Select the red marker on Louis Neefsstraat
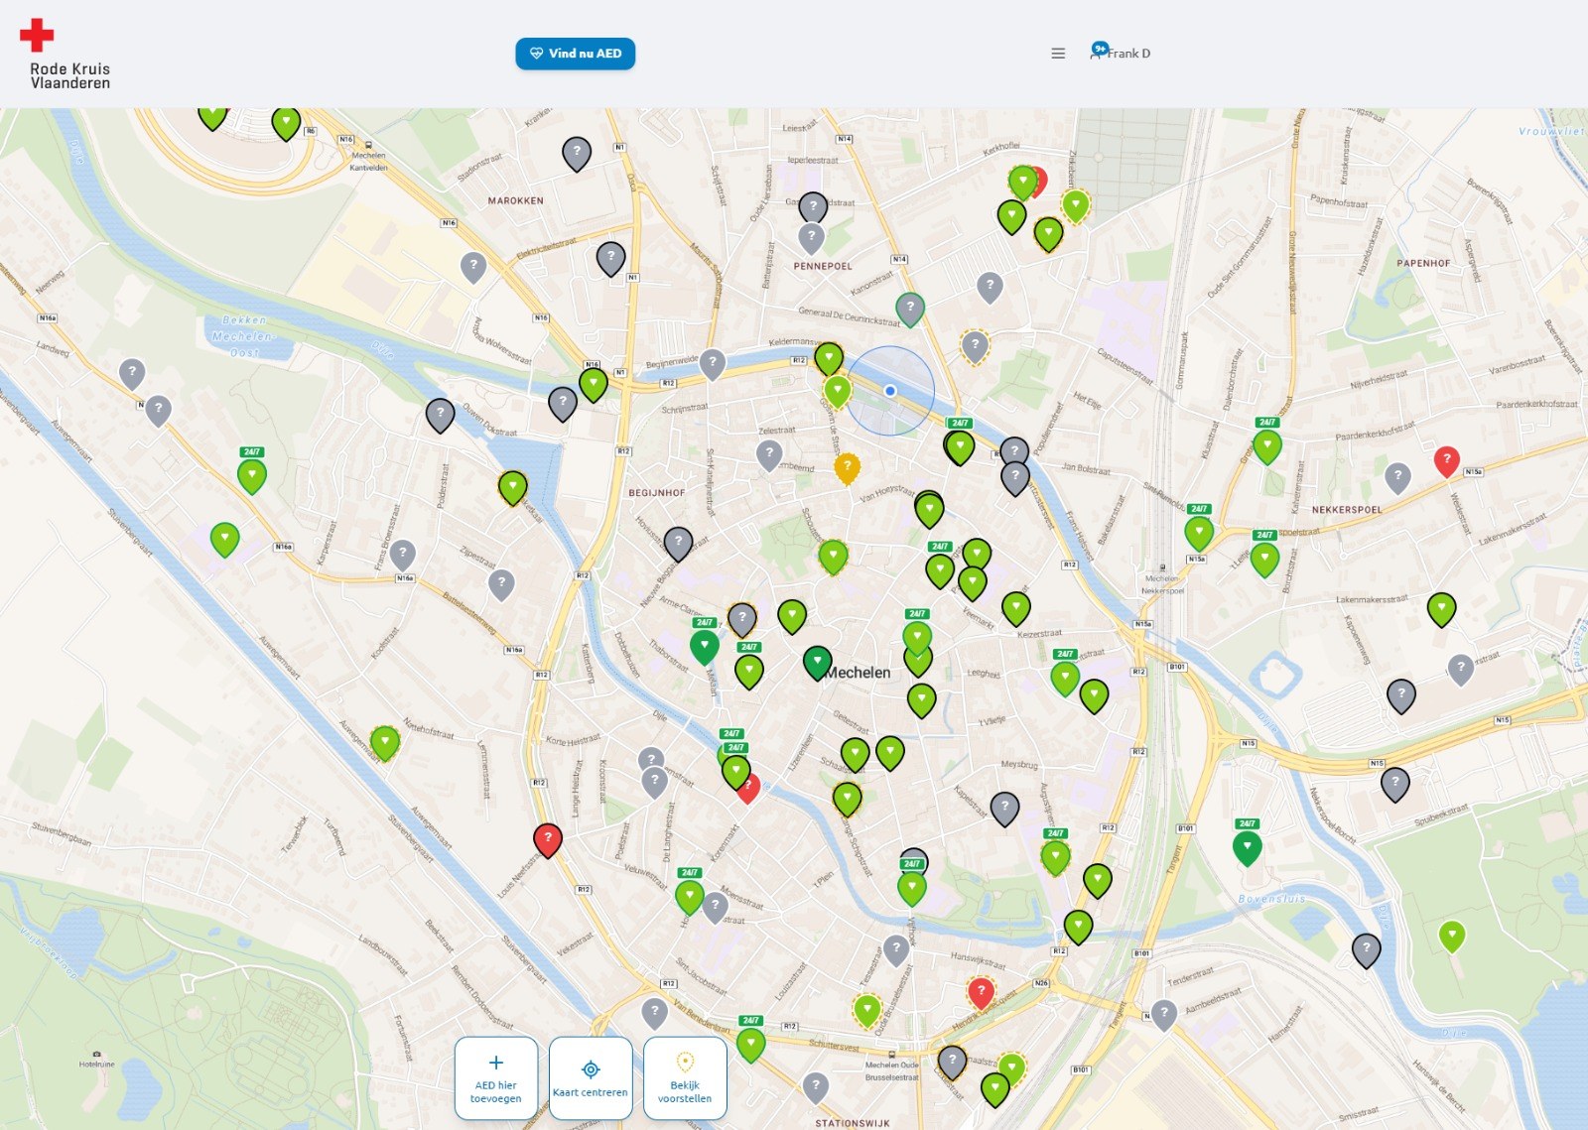 click(548, 839)
